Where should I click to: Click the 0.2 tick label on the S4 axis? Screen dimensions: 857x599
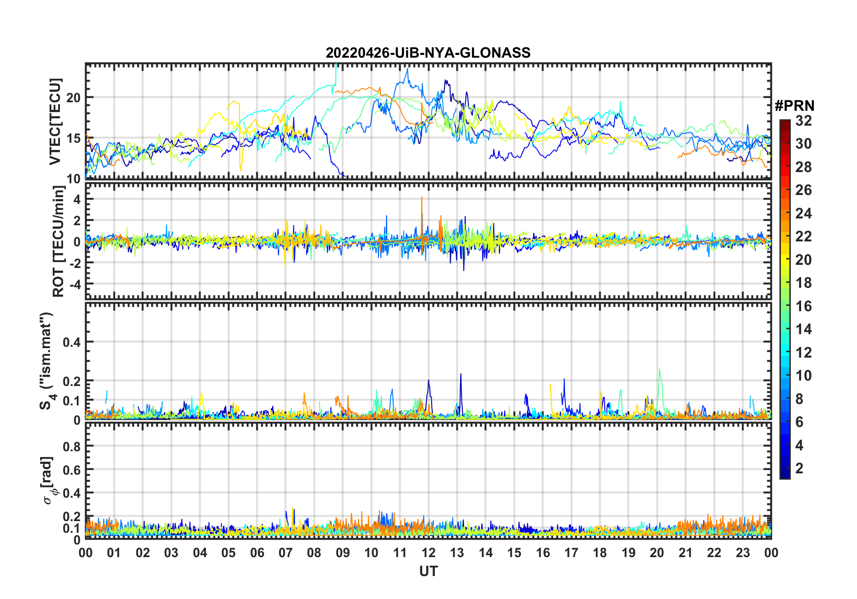[72, 381]
